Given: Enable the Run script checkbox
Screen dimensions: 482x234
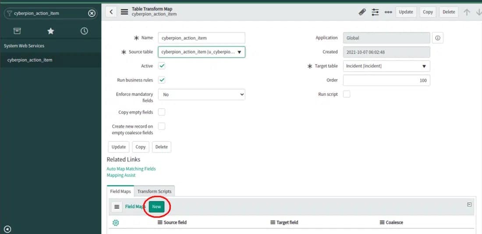Looking at the screenshot, I should point(347,94).
